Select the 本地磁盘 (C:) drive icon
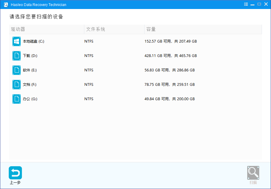The width and height of the screenshot is (271, 189). [16, 41]
